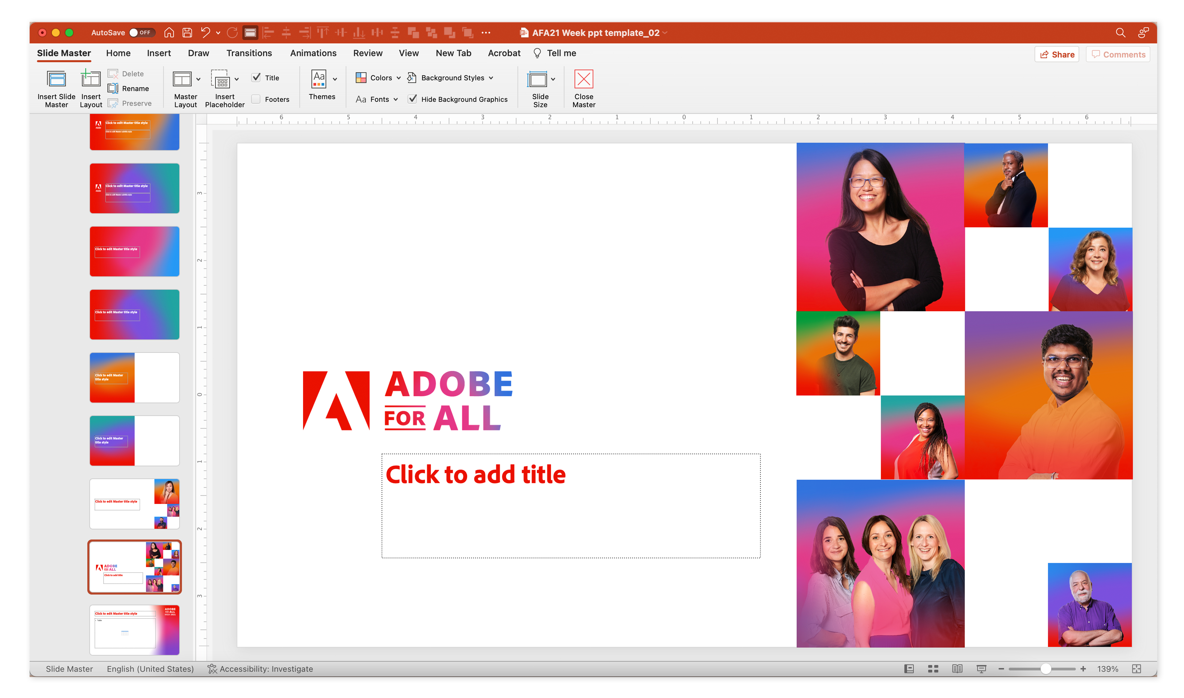The image size is (1184, 698).
Task: Click the Align Left icon
Action: click(269, 32)
